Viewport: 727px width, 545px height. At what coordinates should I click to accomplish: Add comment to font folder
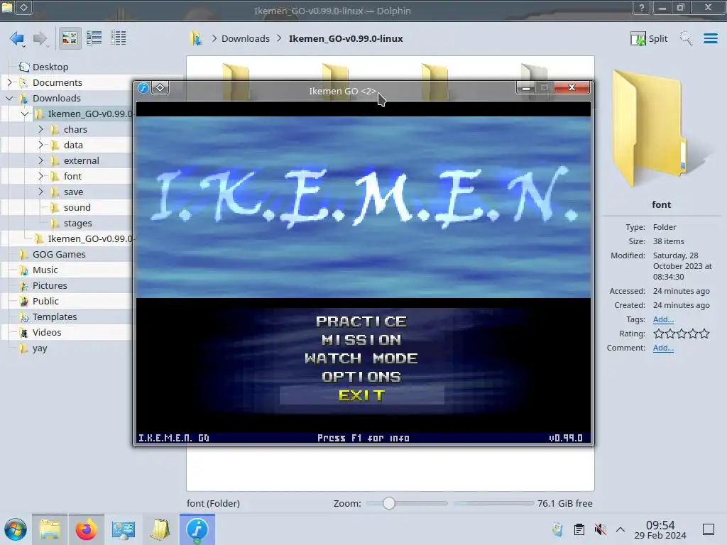coord(663,348)
